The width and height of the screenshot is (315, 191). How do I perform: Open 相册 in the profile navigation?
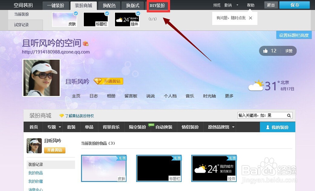pos(111,96)
